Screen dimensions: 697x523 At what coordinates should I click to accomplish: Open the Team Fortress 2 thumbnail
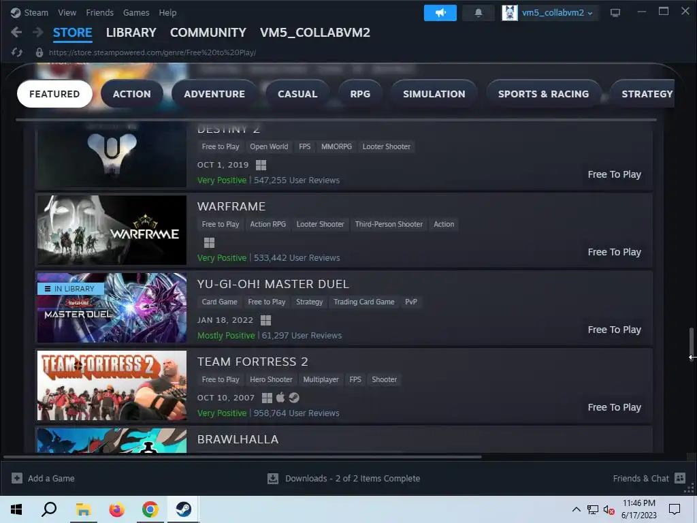[112, 385]
